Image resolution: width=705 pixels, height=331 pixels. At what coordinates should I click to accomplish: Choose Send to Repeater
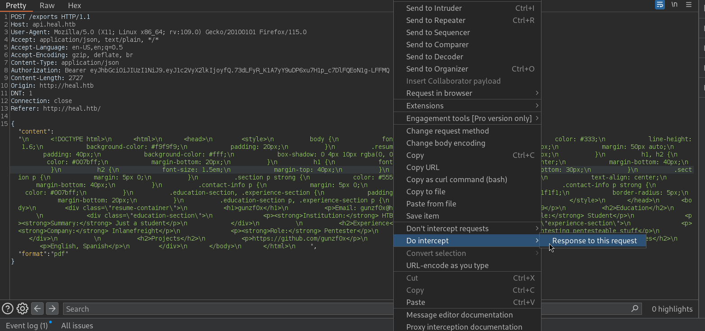467,20
